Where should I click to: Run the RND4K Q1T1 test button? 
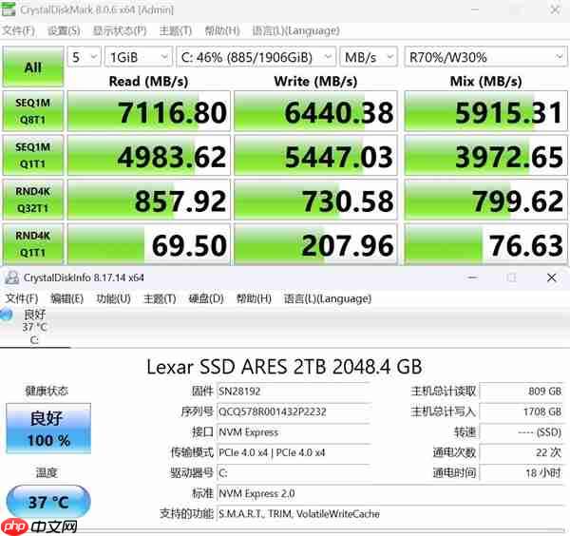[x=32, y=244]
